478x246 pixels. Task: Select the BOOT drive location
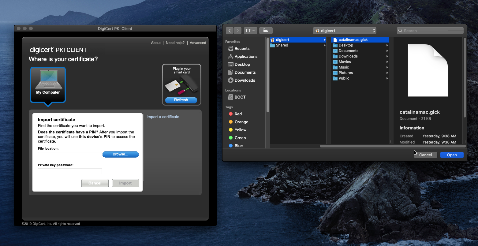click(x=237, y=97)
